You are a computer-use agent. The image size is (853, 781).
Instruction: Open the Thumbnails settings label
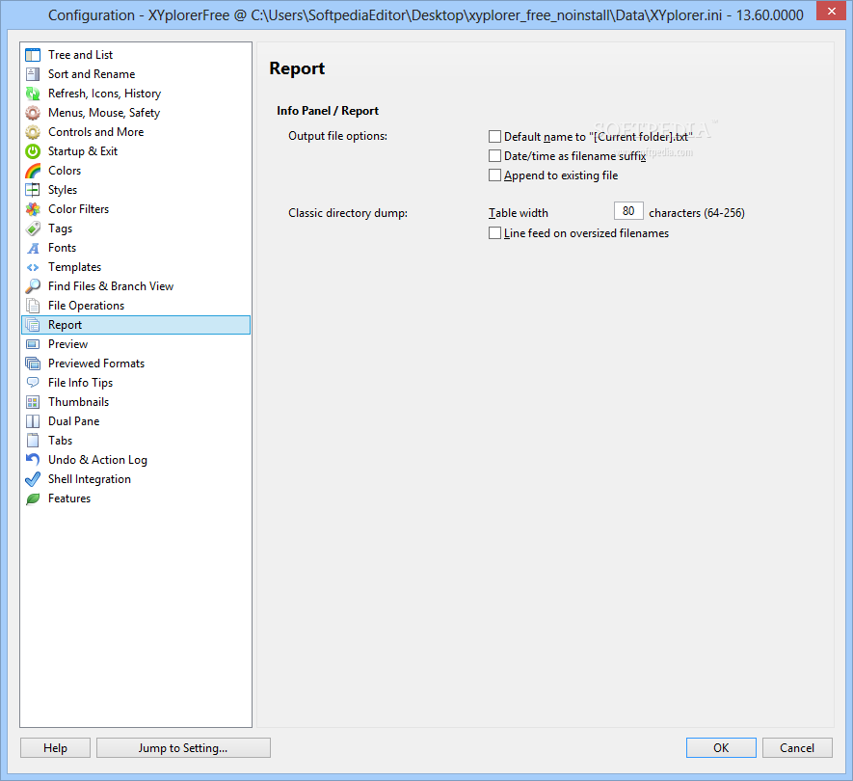pos(78,402)
